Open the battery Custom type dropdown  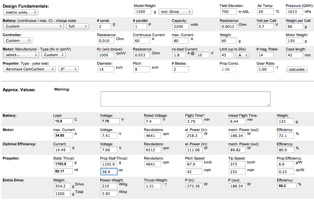pos(34,26)
